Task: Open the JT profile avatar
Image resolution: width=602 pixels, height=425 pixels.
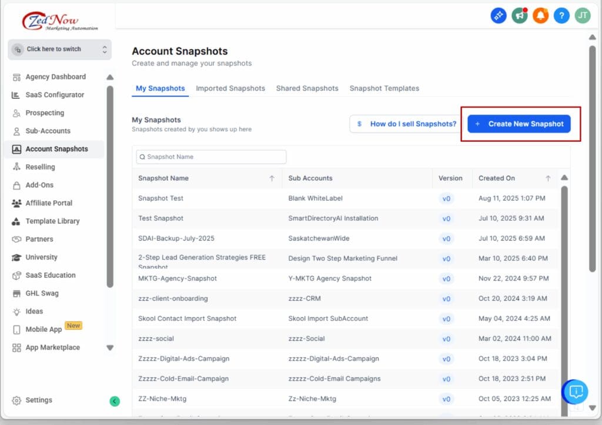Action: point(583,15)
